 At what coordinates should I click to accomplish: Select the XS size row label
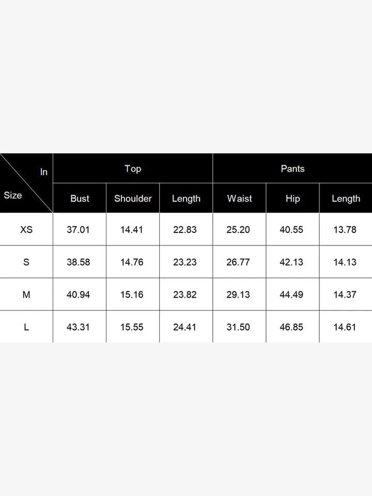click(26, 229)
